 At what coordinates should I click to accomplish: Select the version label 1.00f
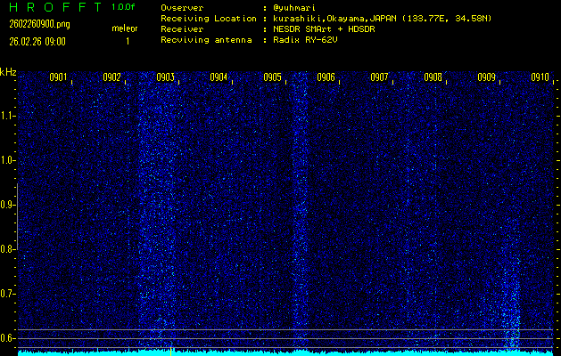123,7
